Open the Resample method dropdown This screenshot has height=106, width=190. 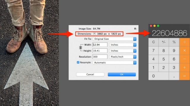(115, 63)
